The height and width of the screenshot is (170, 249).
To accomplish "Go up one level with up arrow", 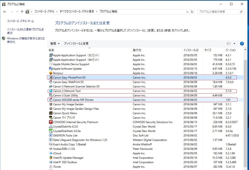I will click(x=22, y=12).
